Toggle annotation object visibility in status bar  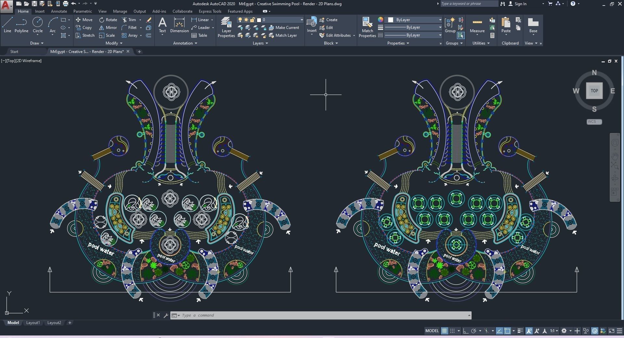coord(529,331)
